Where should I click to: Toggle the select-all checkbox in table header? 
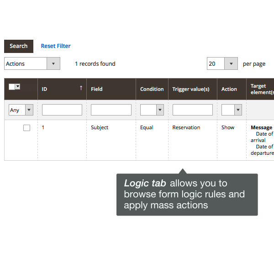point(12,87)
